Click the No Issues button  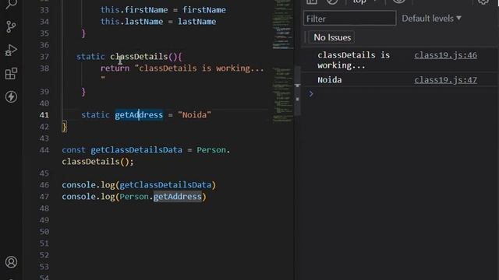(x=332, y=37)
